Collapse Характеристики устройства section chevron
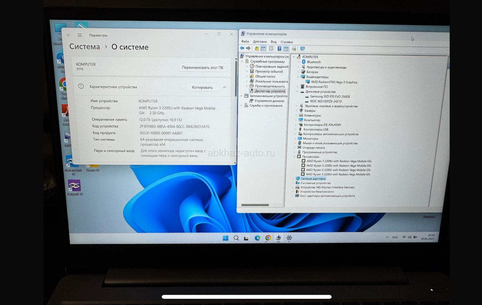 (x=225, y=87)
